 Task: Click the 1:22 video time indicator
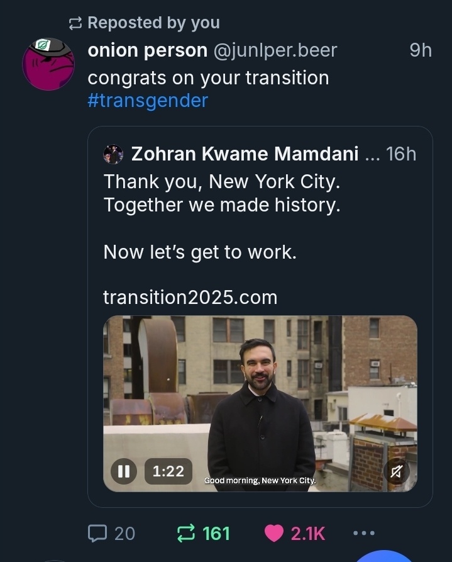tap(168, 471)
